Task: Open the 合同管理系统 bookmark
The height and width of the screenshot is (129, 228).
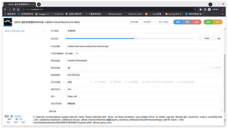Action: [x=25, y=14]
